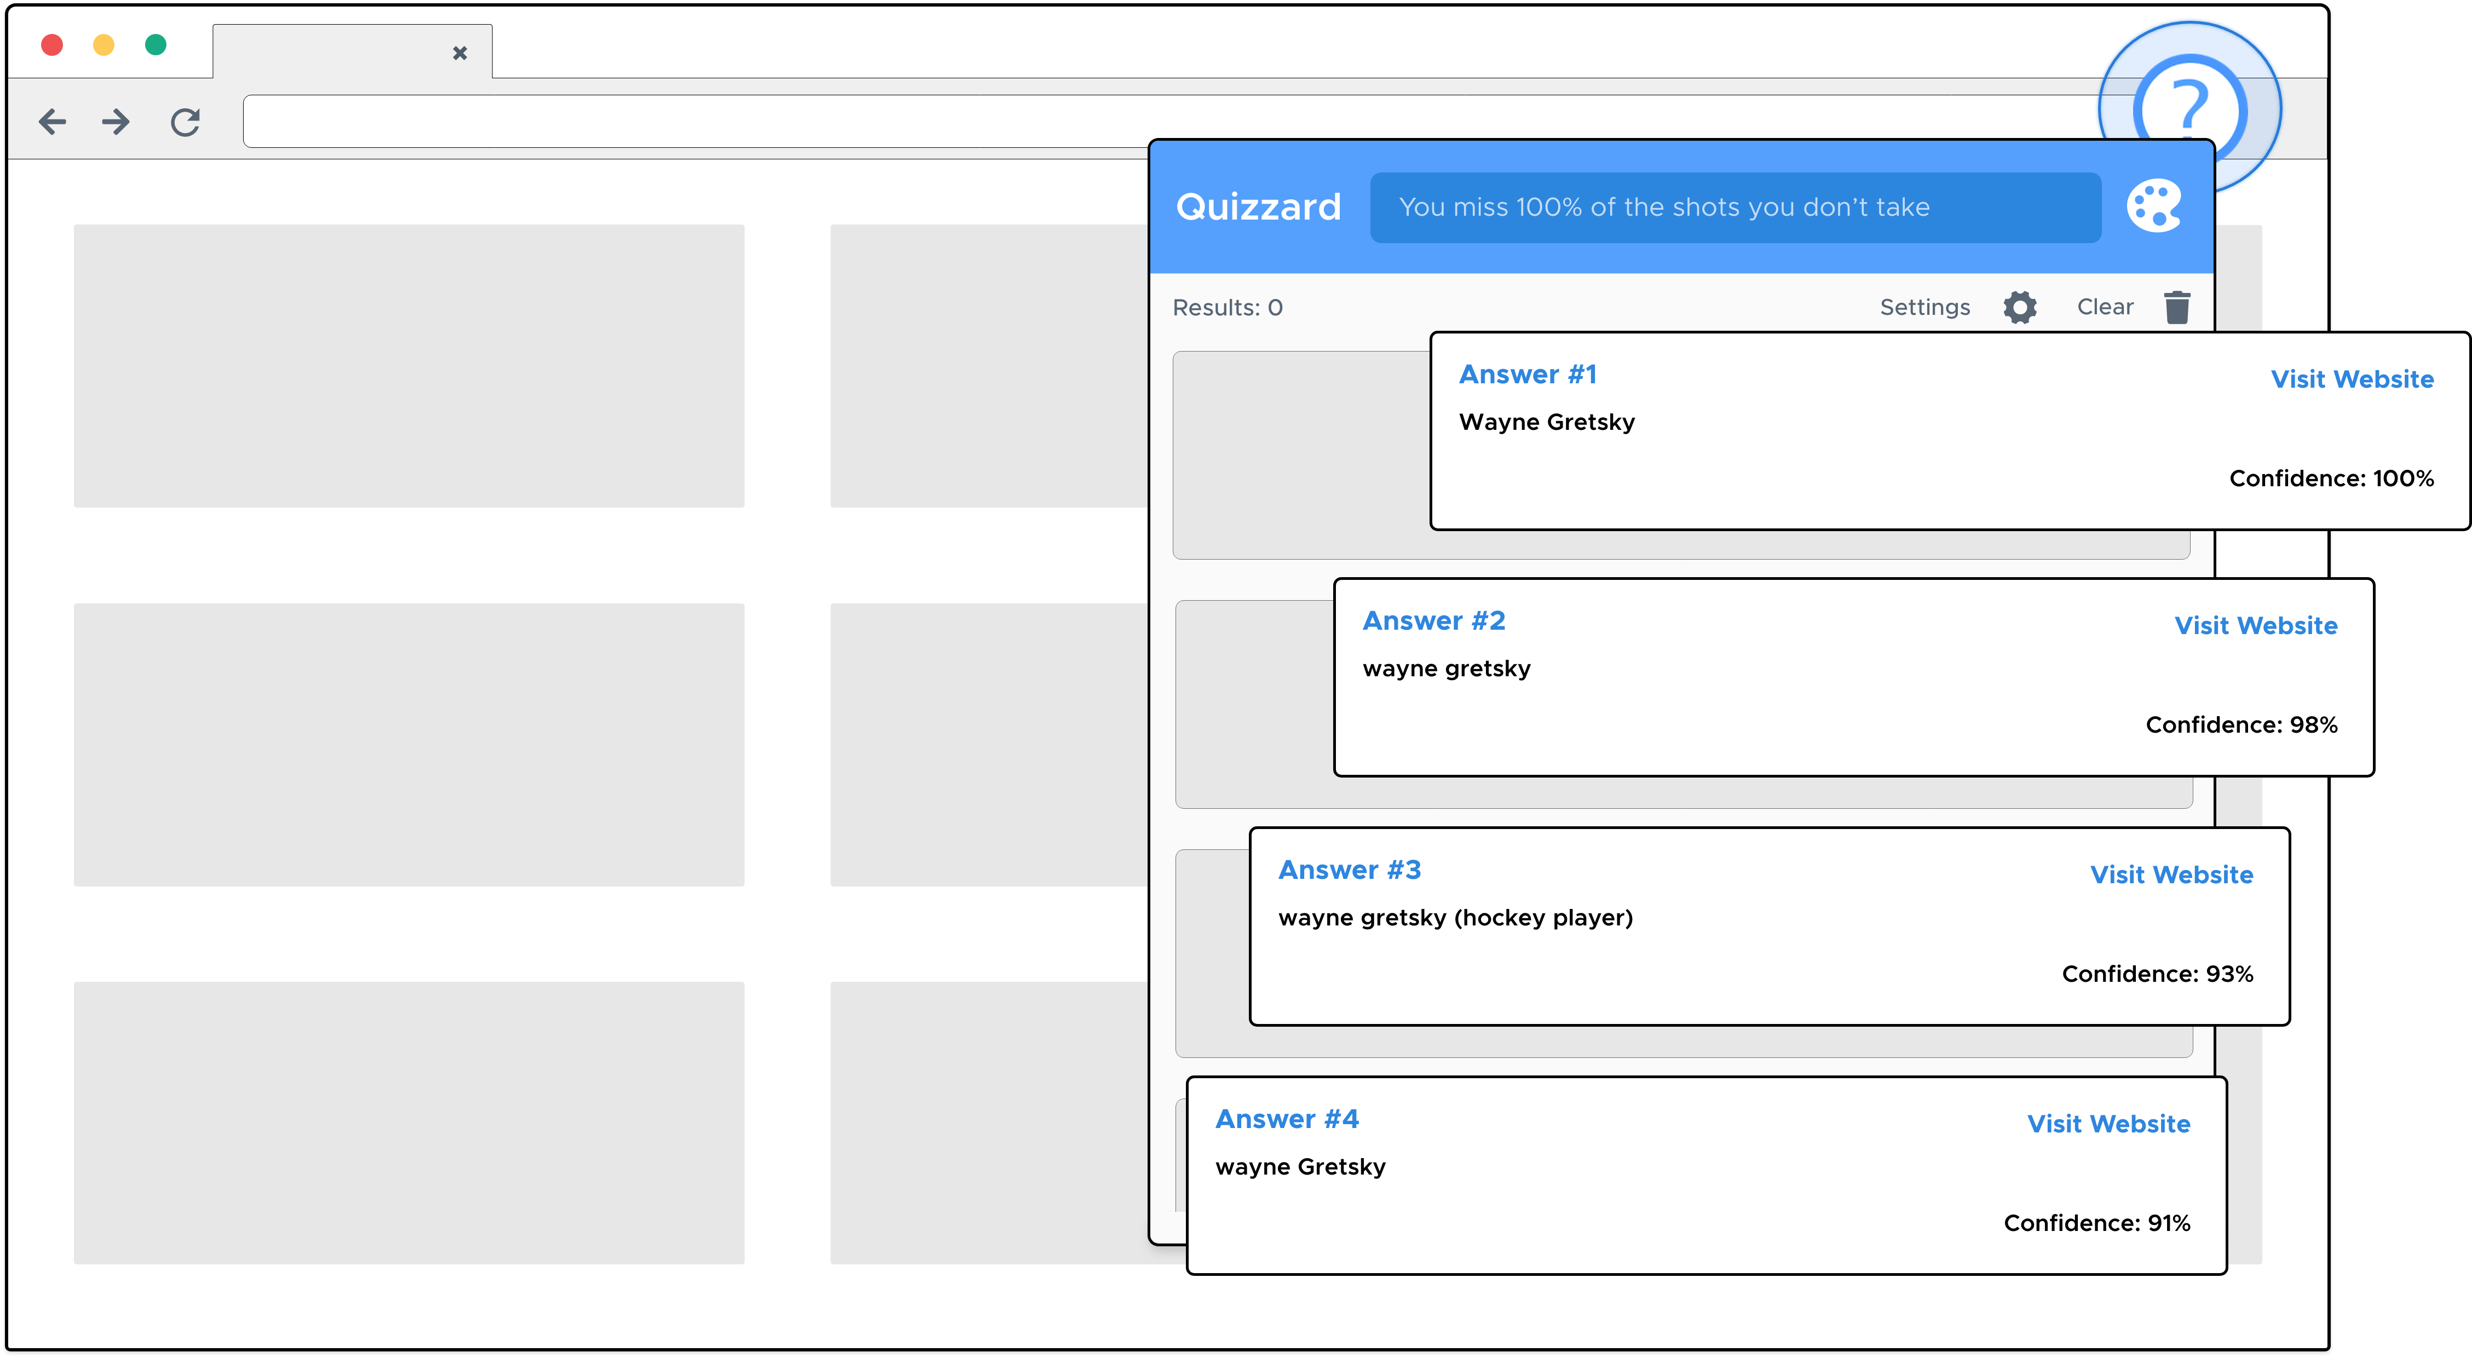This screenshot has height=1358, width=2472.
Task: Click the browser forward arrow
Action: click(x=115, y=121)
